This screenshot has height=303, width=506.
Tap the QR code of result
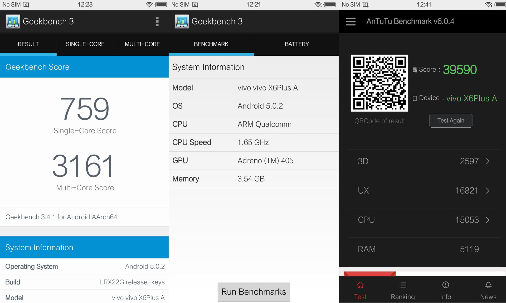coord(379,83)
